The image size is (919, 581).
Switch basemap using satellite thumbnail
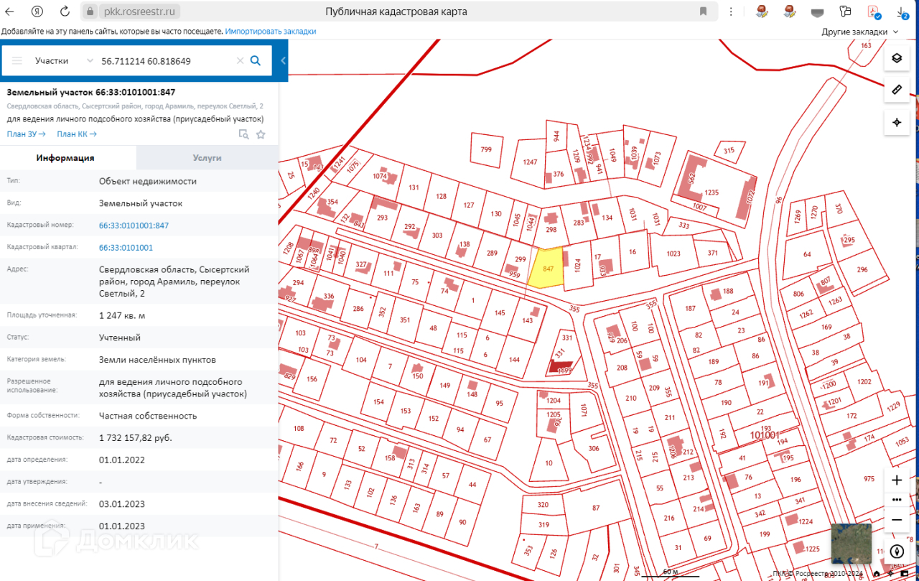click(851, 543)
